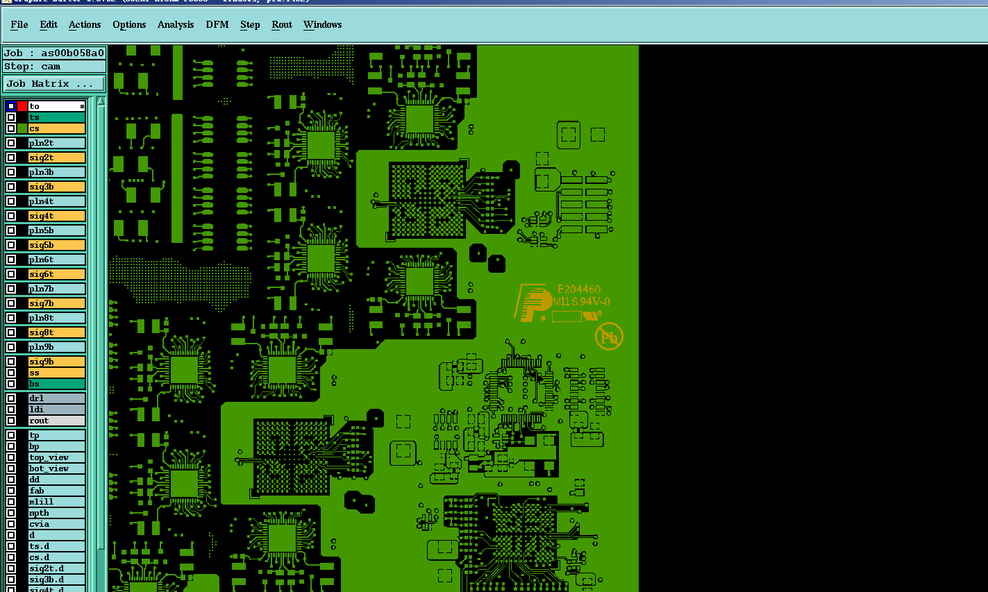Image resolution: width=988 pixels, height=592 pixels.
Task: Toggle display checkbox for layer ts
Action: tap(11, 117)
